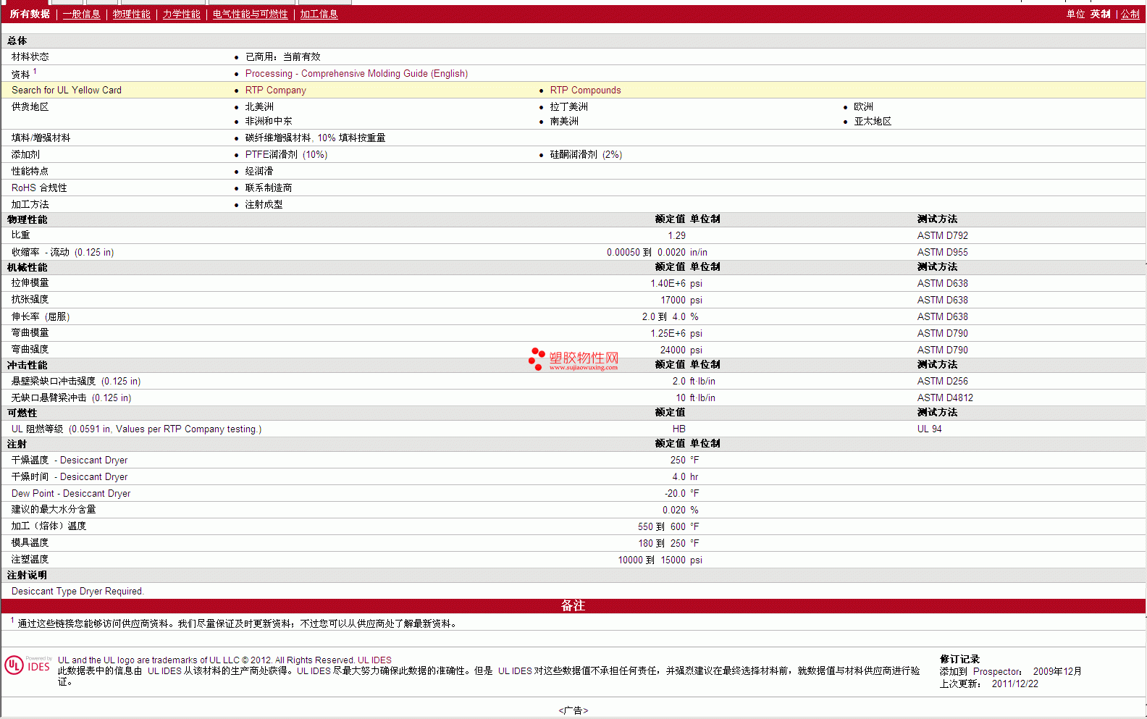Click the 南美洲 region entry
The height and width of the screenshot is (719, 1147).
tap(564, 121)
